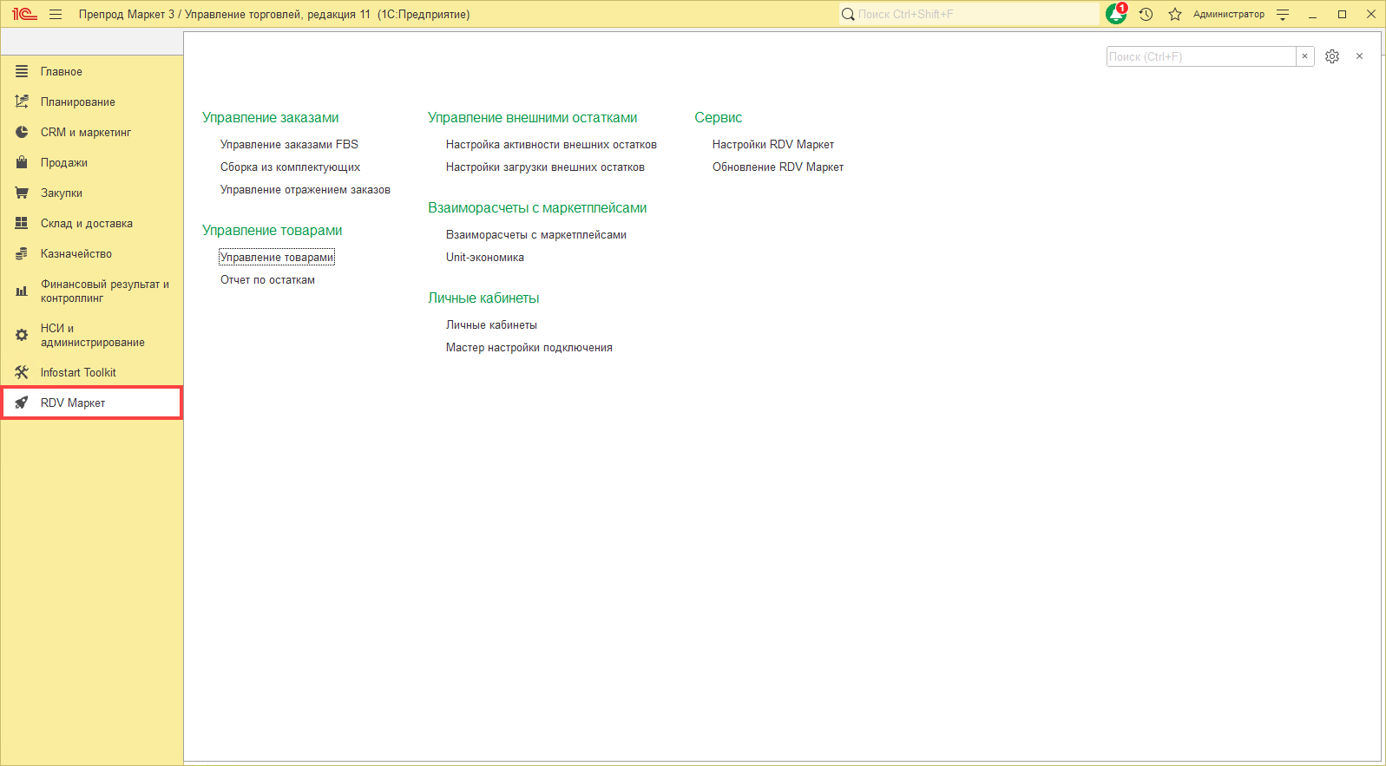Click the CRM и маркетинг pie icon
Screen dimensions: 1386x766
(x=22, y=132)
